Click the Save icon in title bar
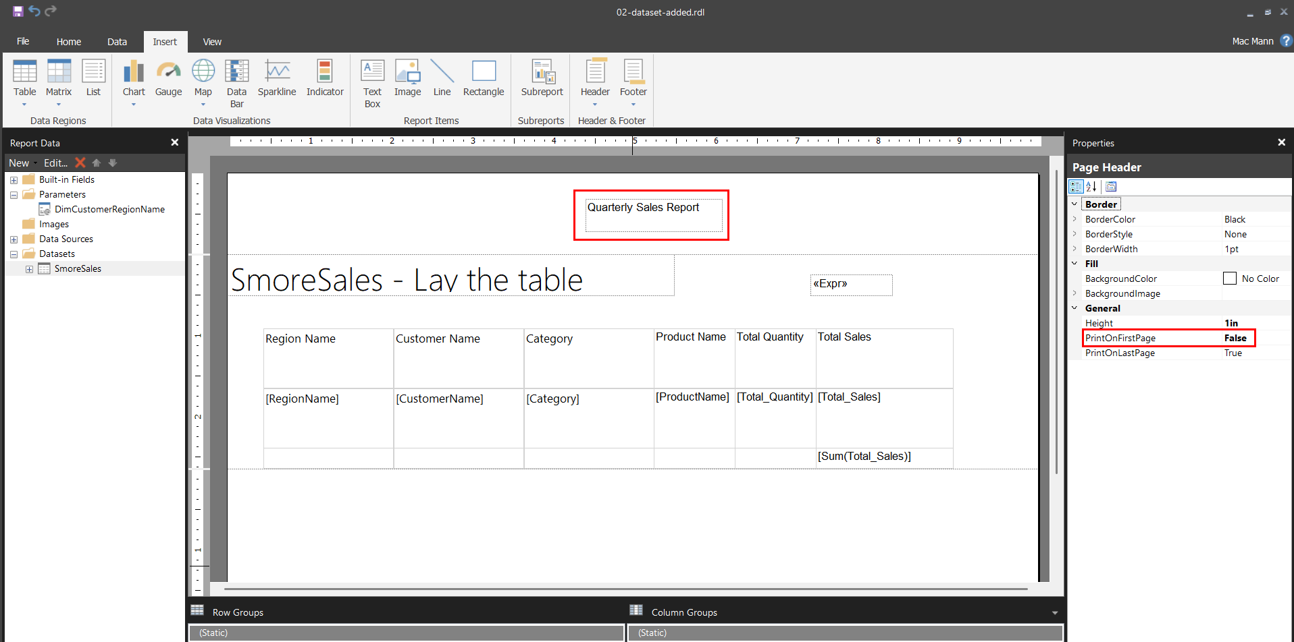Viewport: 1294px width, 642px height. click(x=18, y=11)
